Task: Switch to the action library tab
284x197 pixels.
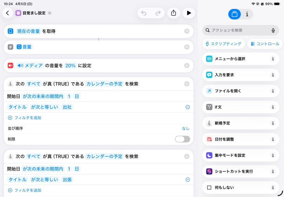Action: pos(235,14)
